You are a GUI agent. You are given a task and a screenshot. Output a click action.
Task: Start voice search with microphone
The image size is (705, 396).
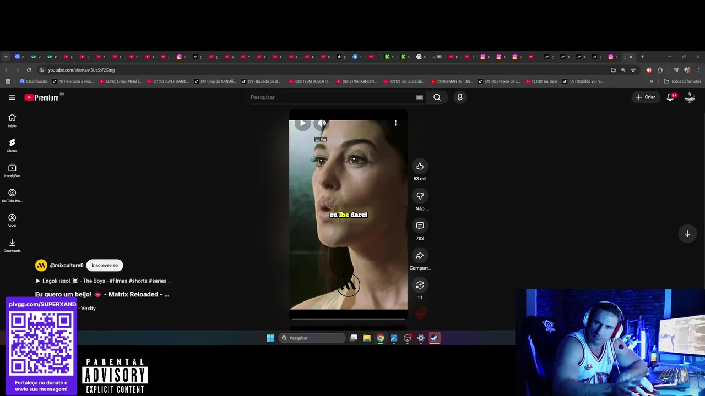pyautogui.click(x=460, y=97)
